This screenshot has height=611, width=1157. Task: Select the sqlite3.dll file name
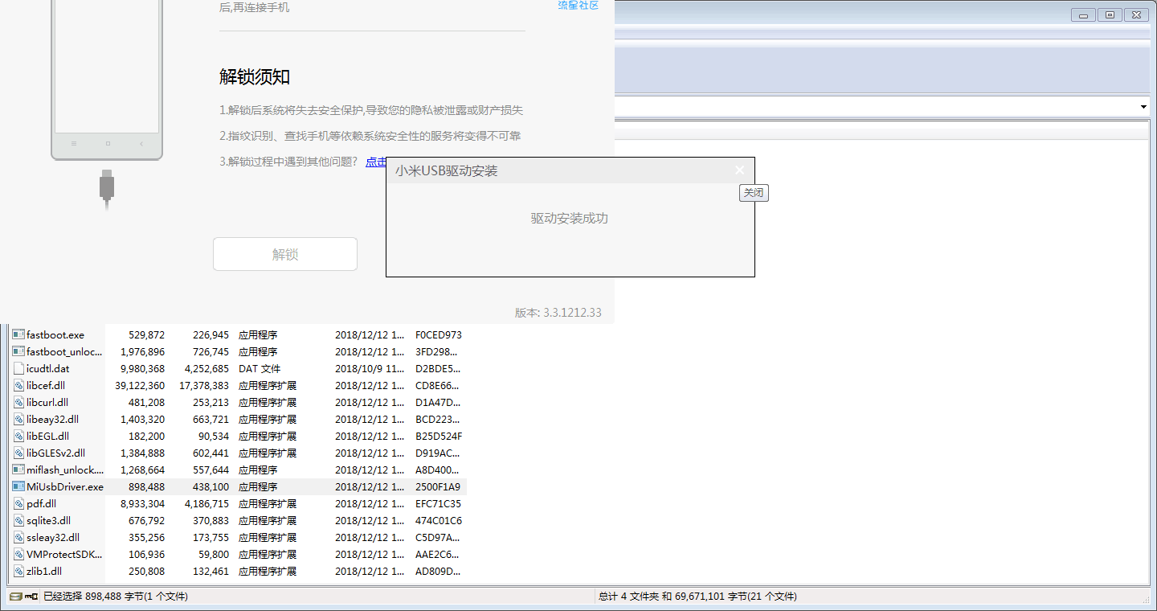(x=48, y=520)
